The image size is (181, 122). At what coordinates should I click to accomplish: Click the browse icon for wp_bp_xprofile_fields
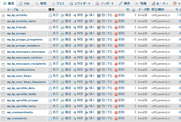(x=50, y=94)
